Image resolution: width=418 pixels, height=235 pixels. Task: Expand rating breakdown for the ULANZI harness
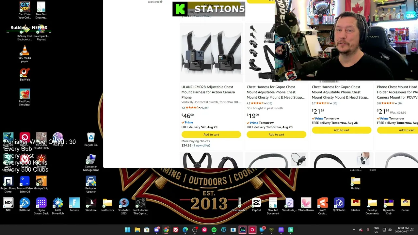tap(200, 108)
